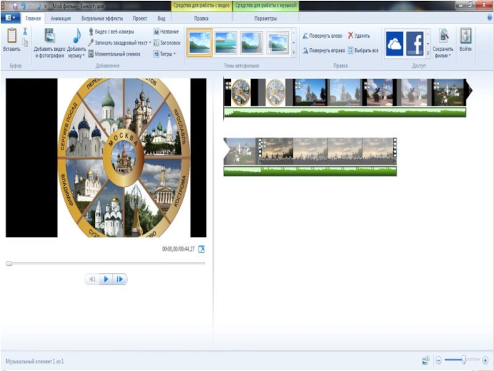Open the Сохранить фильм dropdown
494x371 pixels.
coord(443,55)
